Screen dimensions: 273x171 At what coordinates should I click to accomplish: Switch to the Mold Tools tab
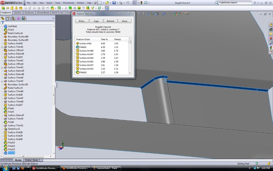click(x=58, y=13)
